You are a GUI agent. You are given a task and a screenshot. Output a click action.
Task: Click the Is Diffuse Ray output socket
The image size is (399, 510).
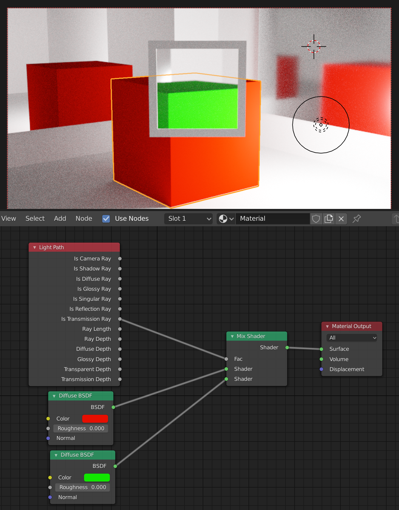point(120,279)
